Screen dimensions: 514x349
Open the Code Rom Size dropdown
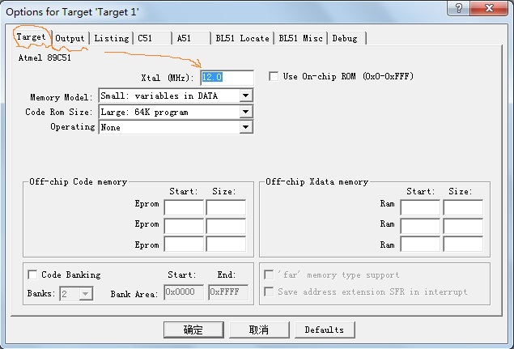pos(246,112)
